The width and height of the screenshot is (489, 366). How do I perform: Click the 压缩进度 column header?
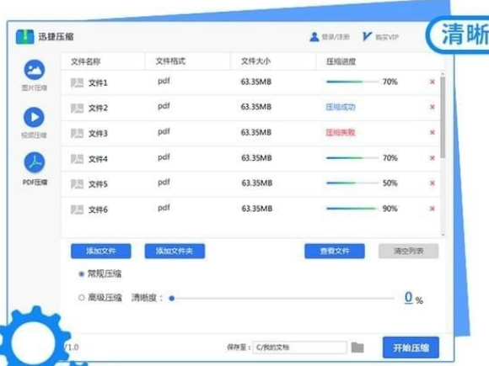[341, 61]
